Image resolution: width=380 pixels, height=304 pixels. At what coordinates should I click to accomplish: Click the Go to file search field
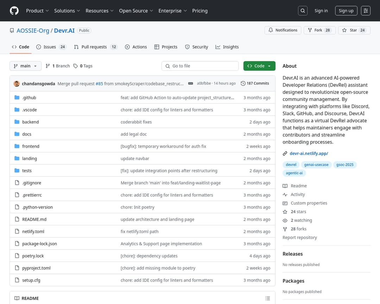(200, 66)
